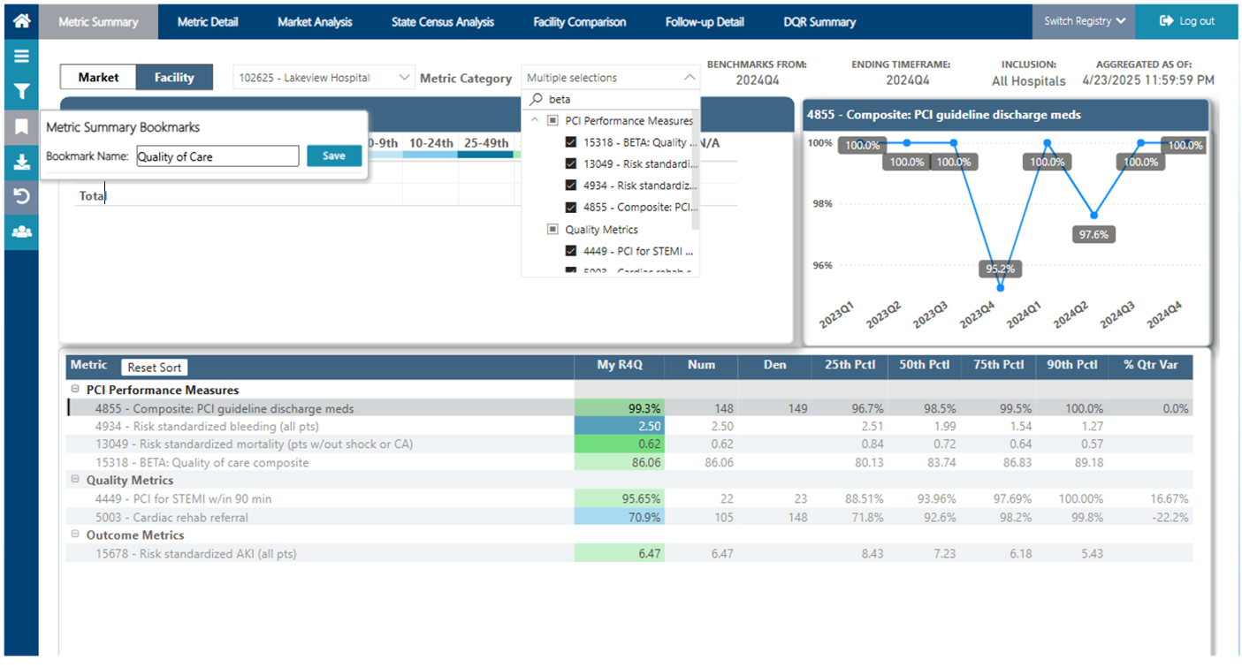Open the Lakeview Hospital facility dropdown
This screenshot has height=668, width=1242.
324,78
